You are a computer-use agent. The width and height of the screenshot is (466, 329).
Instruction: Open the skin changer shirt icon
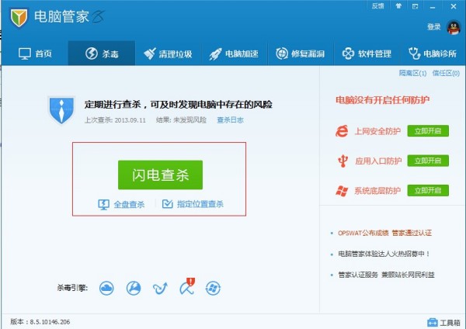(398, 6)
